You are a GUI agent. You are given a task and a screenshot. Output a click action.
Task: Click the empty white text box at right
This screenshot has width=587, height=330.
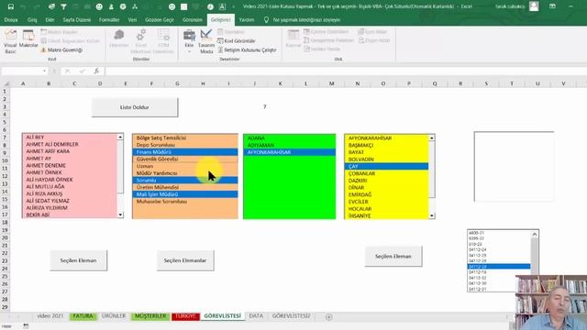[x=514, y=167]
